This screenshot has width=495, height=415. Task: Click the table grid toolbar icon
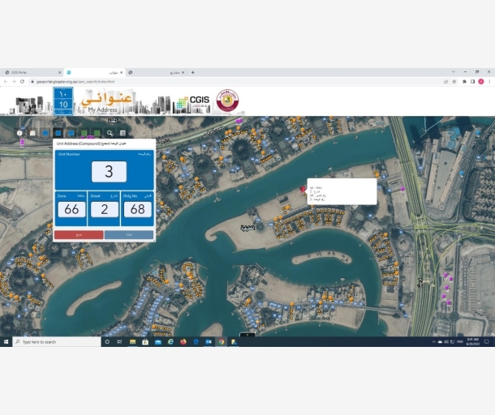(123, 133)
